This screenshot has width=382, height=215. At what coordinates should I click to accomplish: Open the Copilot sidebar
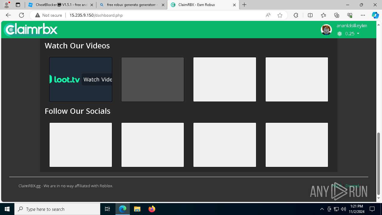point(375,15)
